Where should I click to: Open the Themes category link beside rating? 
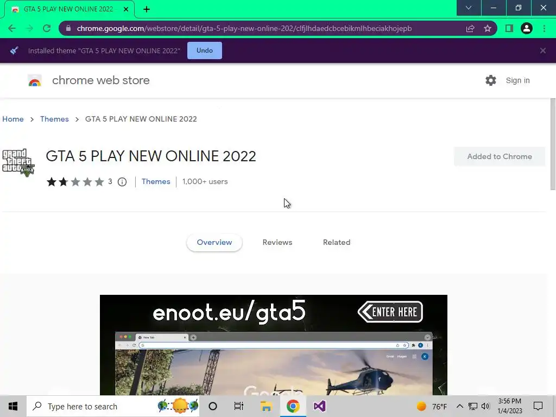pyautogui.click(x=156, y=181)
